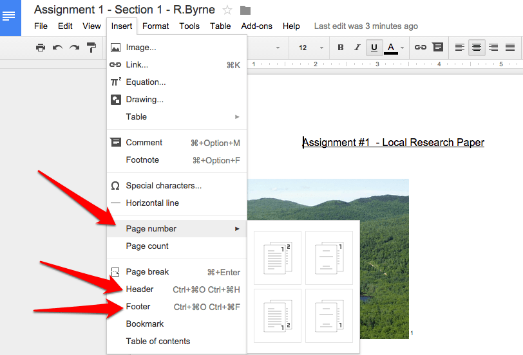
Task: Click the heading 'Assignment #1 - Local Research Paper'
Action: click(x=394, y=142)
